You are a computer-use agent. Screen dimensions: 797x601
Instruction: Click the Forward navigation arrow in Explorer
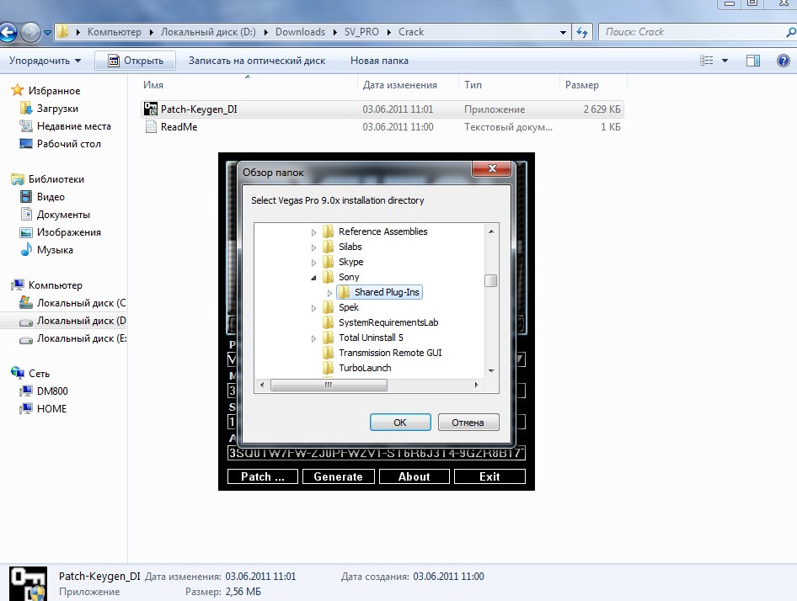coord(30,33)
